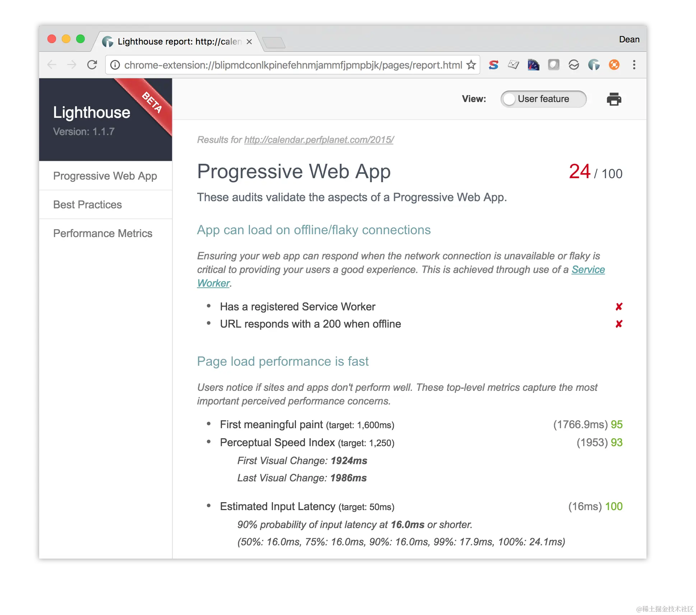Open Chrome's three-dot menu
The width and height of the screenshot is (696, 615).
click(634, 65)
